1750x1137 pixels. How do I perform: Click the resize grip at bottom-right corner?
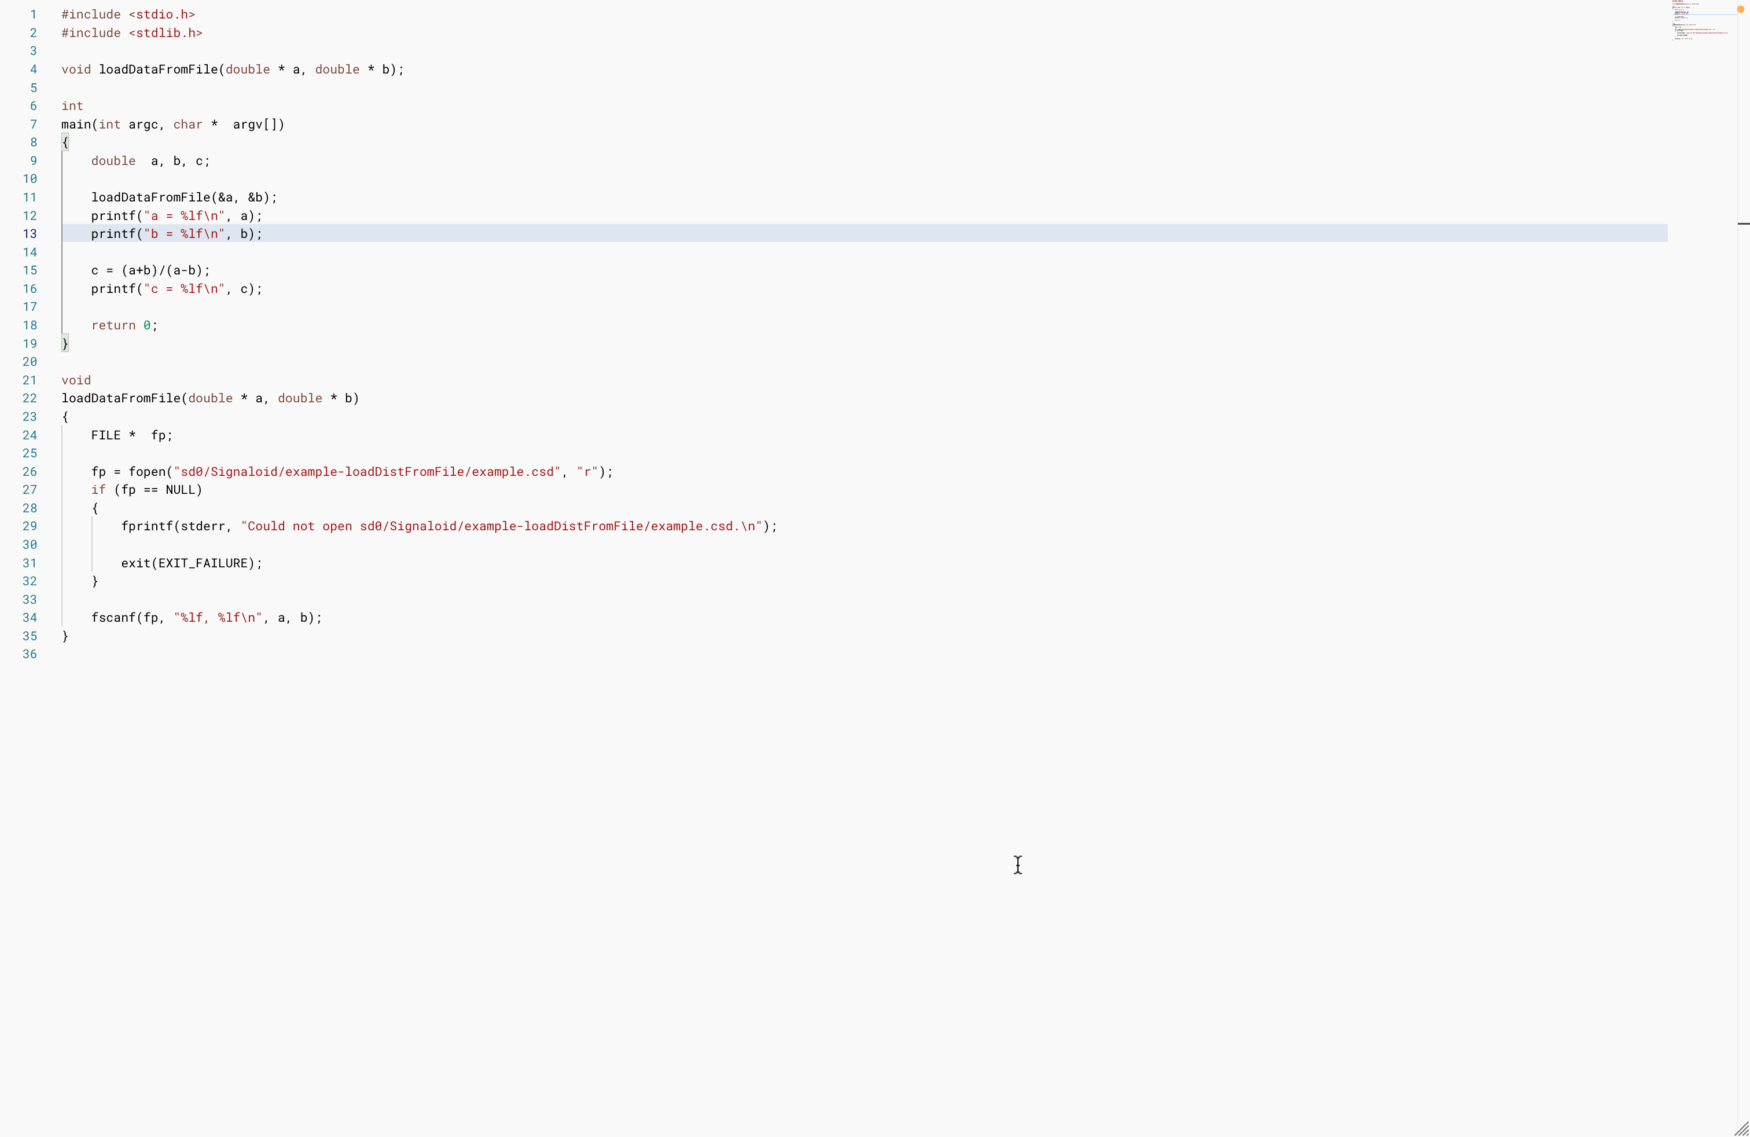coord(1741,1128)
